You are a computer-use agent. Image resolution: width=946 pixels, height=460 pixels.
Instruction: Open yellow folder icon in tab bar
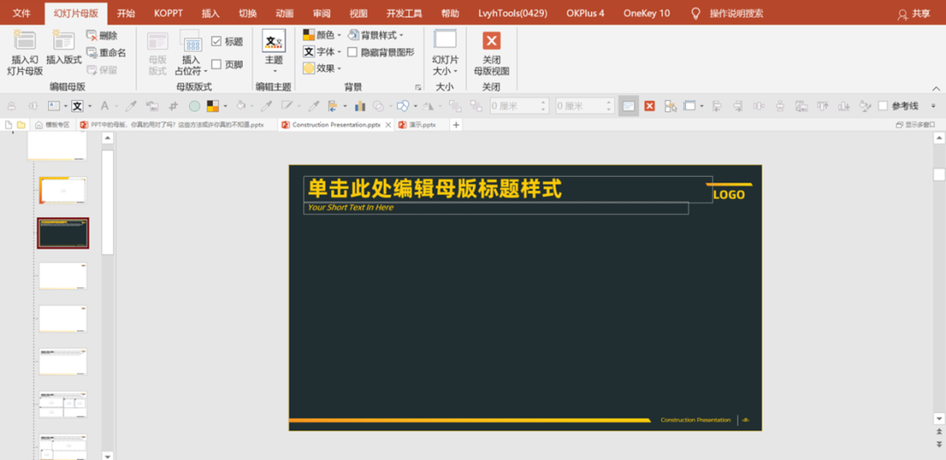pyautogui.click(x=21, y=125)
